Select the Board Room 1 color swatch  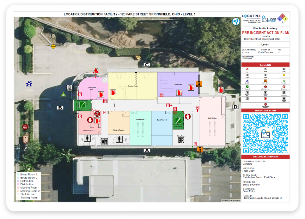pyautogui.click(x=18, y=174)
